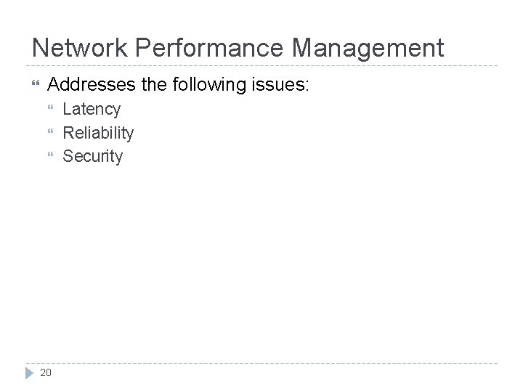The height and width of the screenshot is (392, 523).
Task: Click the bullet marker next to Reliability
Action: (50, 131)
